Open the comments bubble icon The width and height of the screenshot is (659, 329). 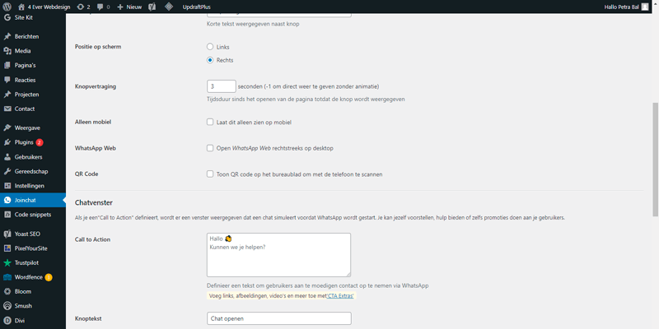[x=103, y=6]
